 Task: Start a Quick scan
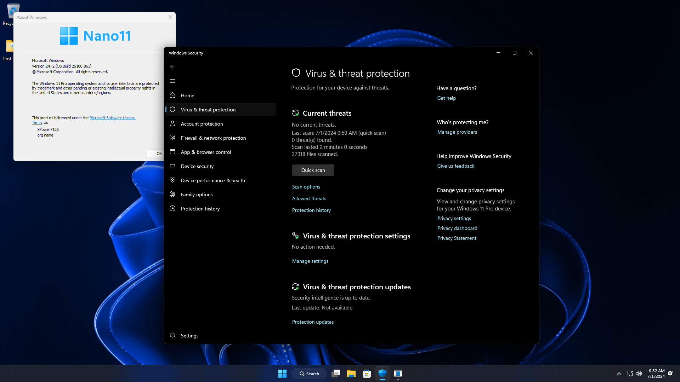313,170
